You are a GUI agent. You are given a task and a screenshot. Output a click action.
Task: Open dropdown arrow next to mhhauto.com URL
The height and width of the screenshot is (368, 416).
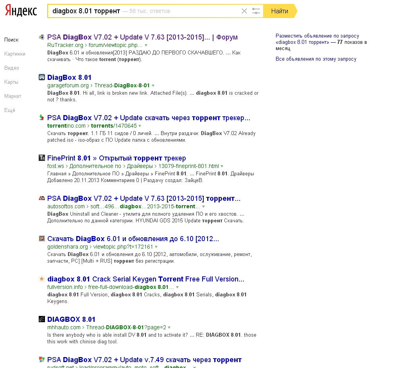pyautogui.click(x=169, y=328)
